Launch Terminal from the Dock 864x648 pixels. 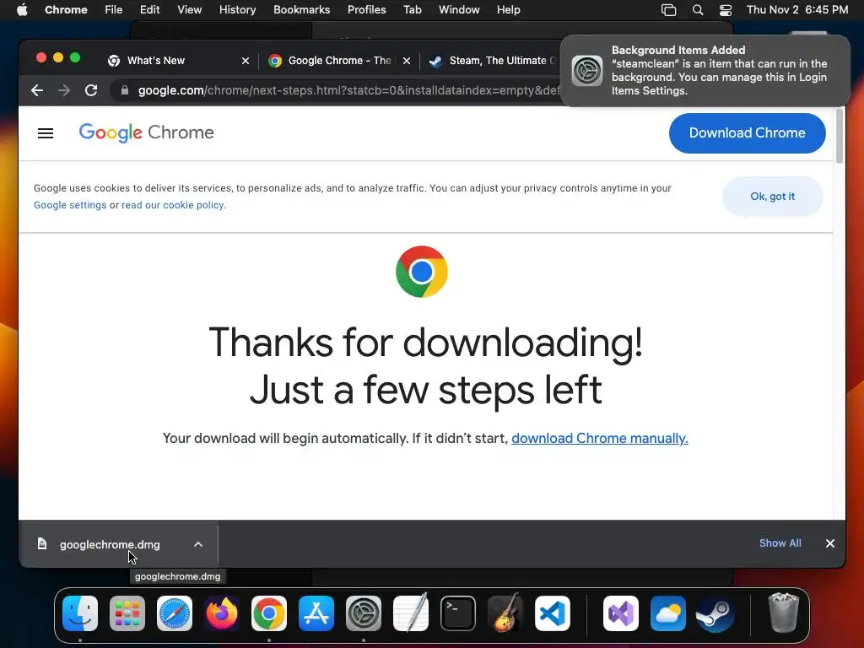pos(458,613)
